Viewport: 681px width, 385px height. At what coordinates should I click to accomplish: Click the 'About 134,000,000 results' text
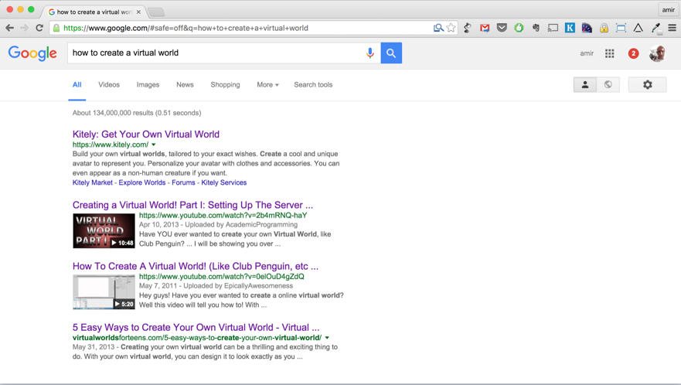point(137,113)
